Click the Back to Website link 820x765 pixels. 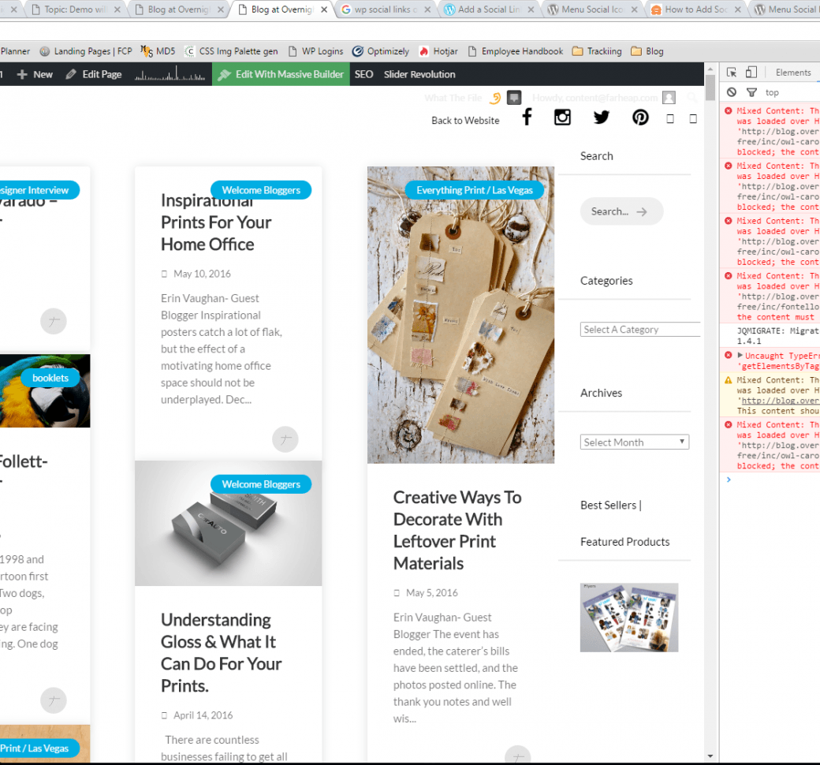point(465,121)
